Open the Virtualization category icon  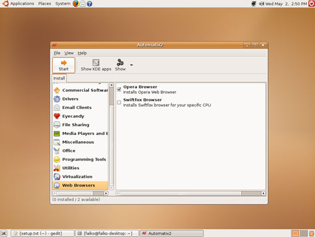pos(57,177)
